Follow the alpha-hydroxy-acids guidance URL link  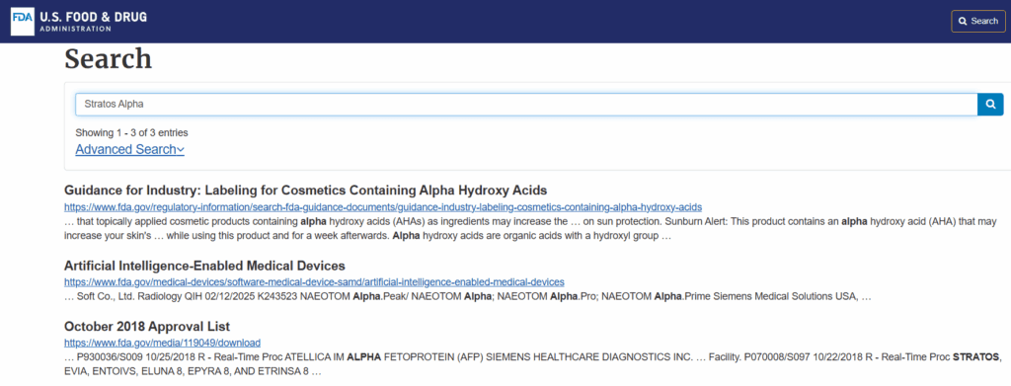click(x=383, y=207)
